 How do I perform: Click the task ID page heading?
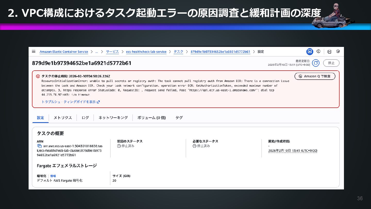tap(82, 63)
